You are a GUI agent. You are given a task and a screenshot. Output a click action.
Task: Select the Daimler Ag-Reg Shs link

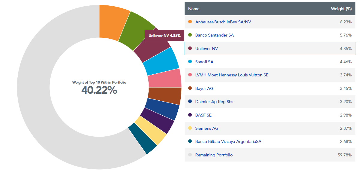click(214, 102)
